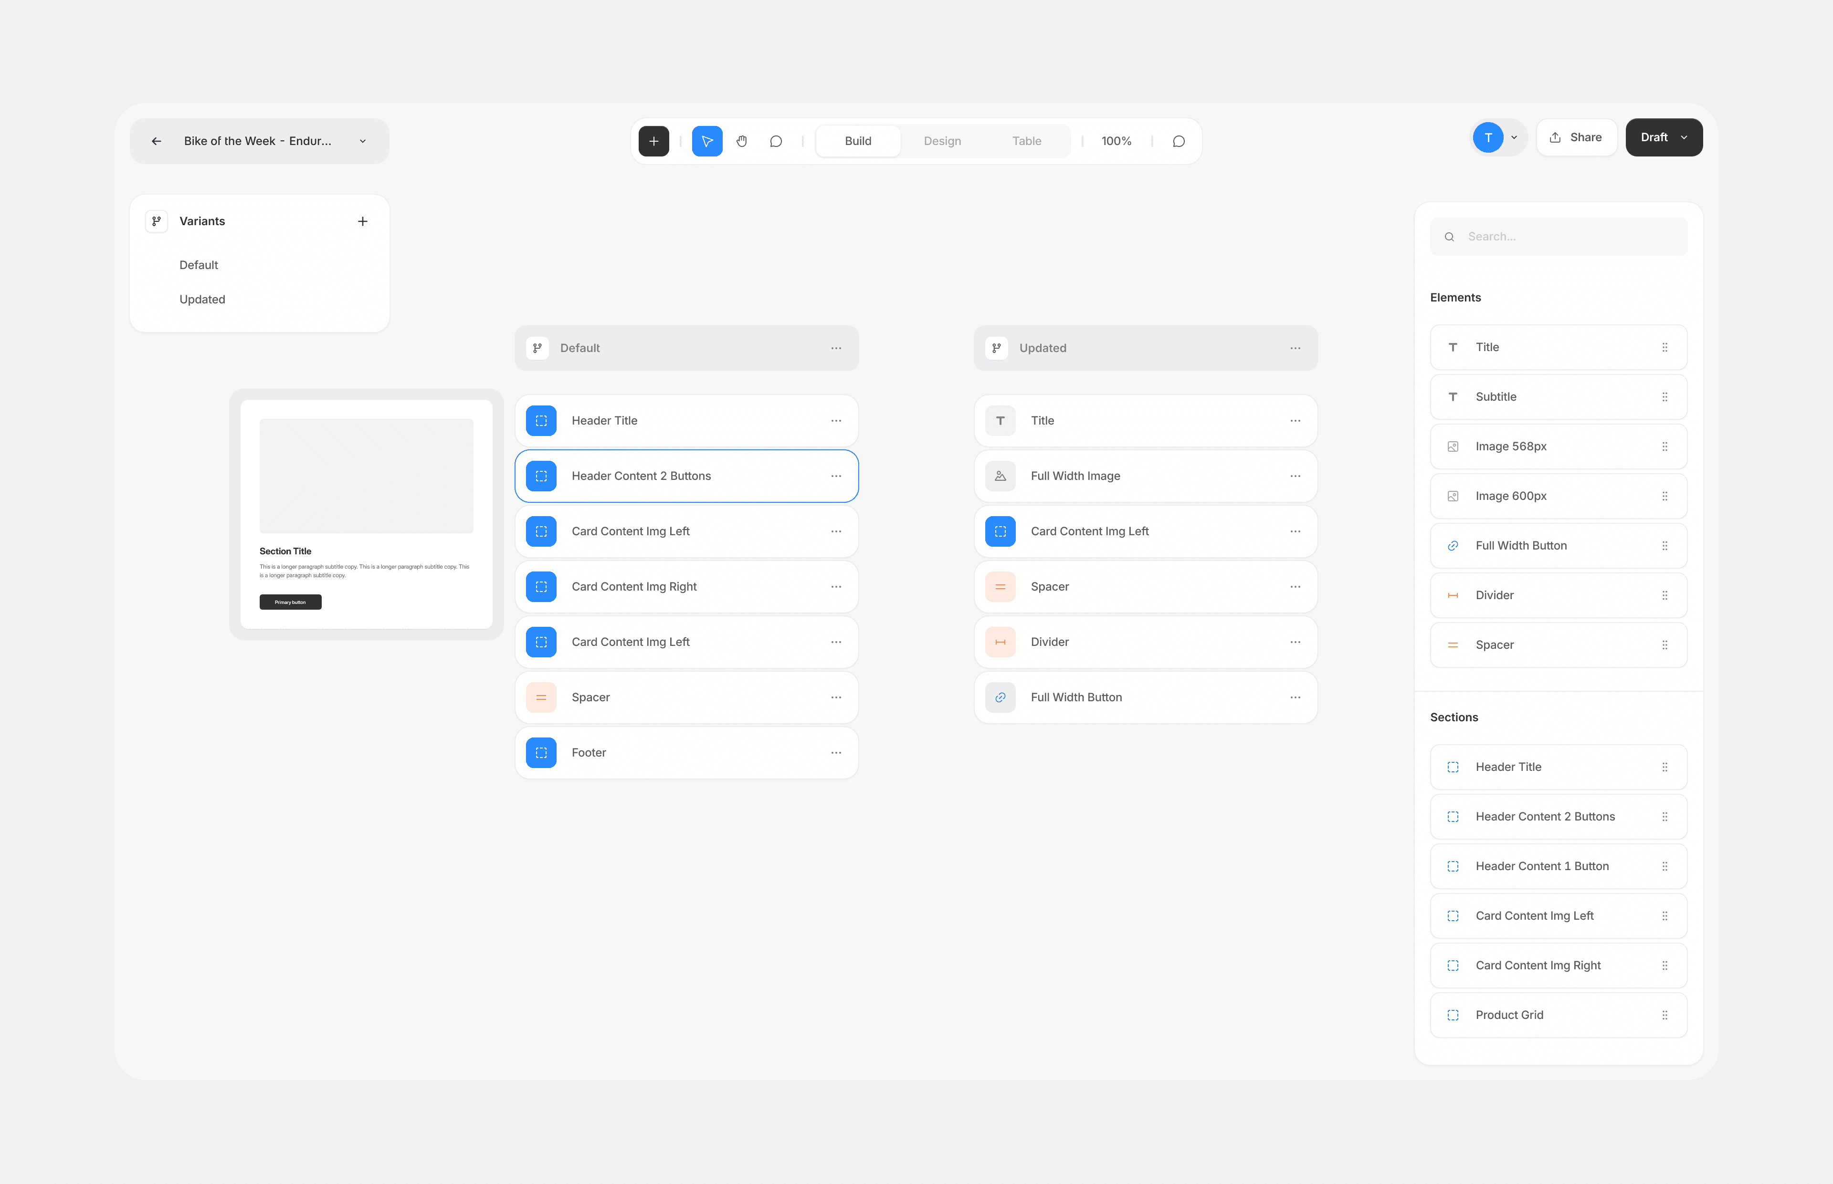
Task: Select the hand pan tool
Action: click(x=741, y=141)
